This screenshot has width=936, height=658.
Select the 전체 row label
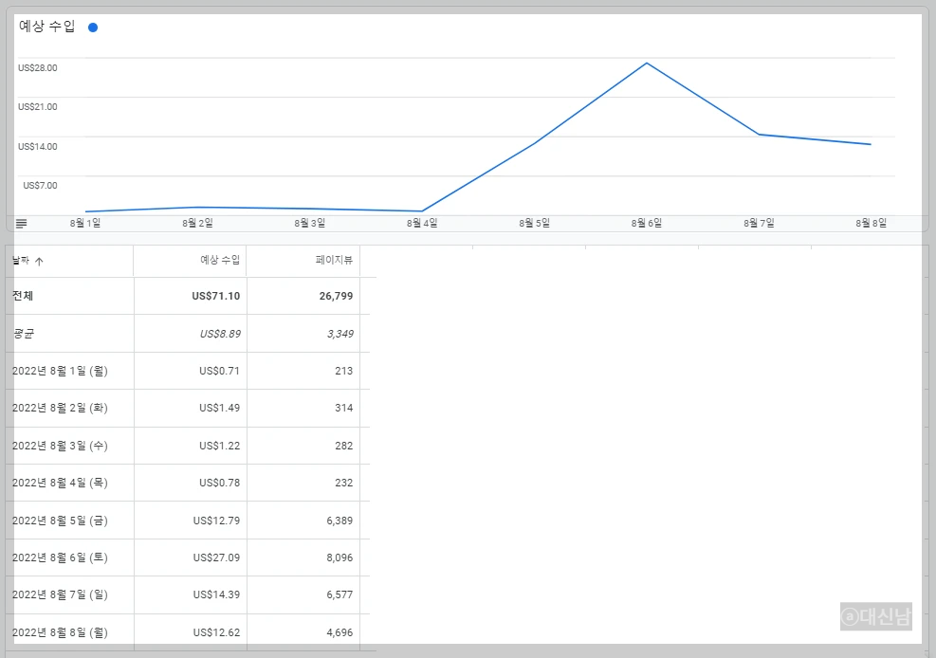coord(23,296)
